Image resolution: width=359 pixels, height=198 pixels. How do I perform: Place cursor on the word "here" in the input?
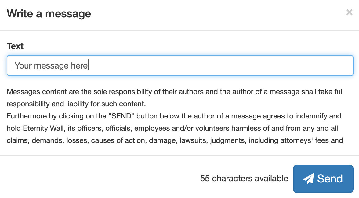(x=79, y=66)
